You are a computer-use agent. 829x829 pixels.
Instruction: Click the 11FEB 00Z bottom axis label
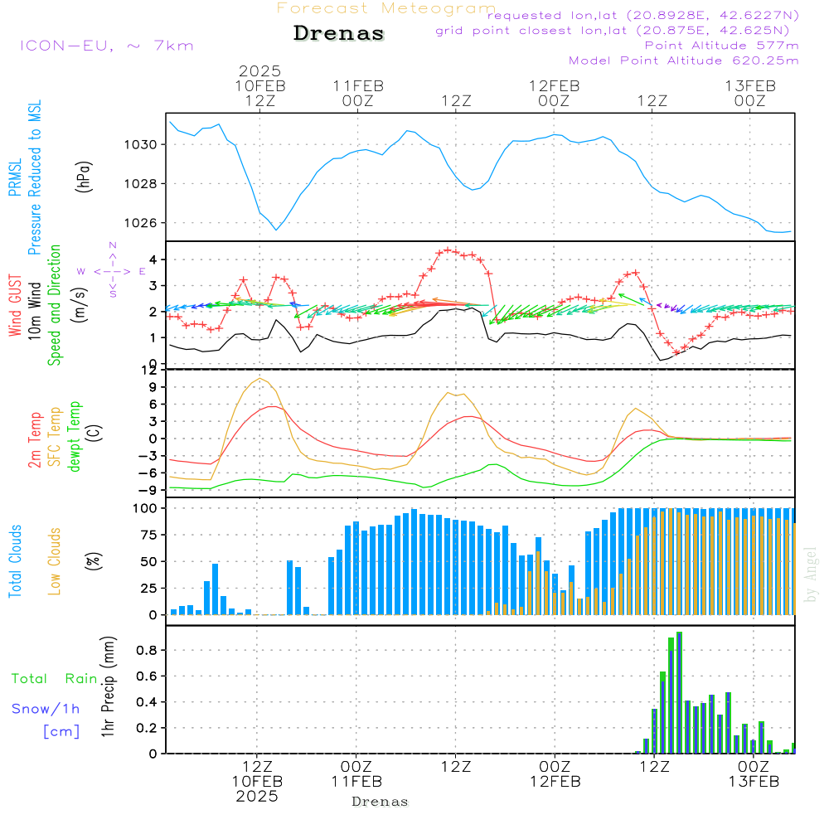click(x=356, y=774)
